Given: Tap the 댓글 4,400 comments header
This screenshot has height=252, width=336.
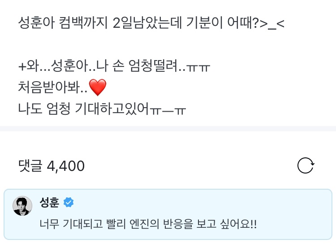Looking at the screenshot, I should tap(52, 166).
